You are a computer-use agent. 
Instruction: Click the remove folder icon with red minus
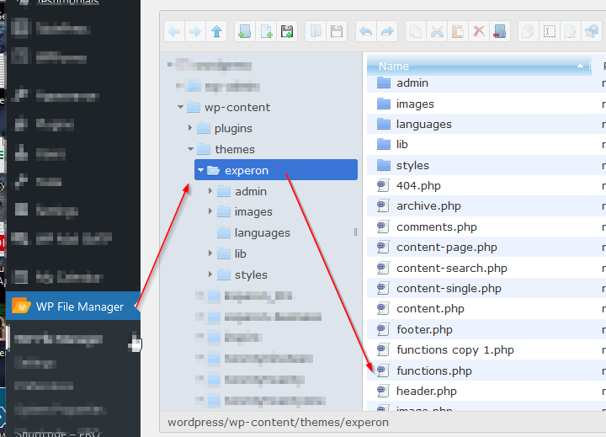(500, 31)
